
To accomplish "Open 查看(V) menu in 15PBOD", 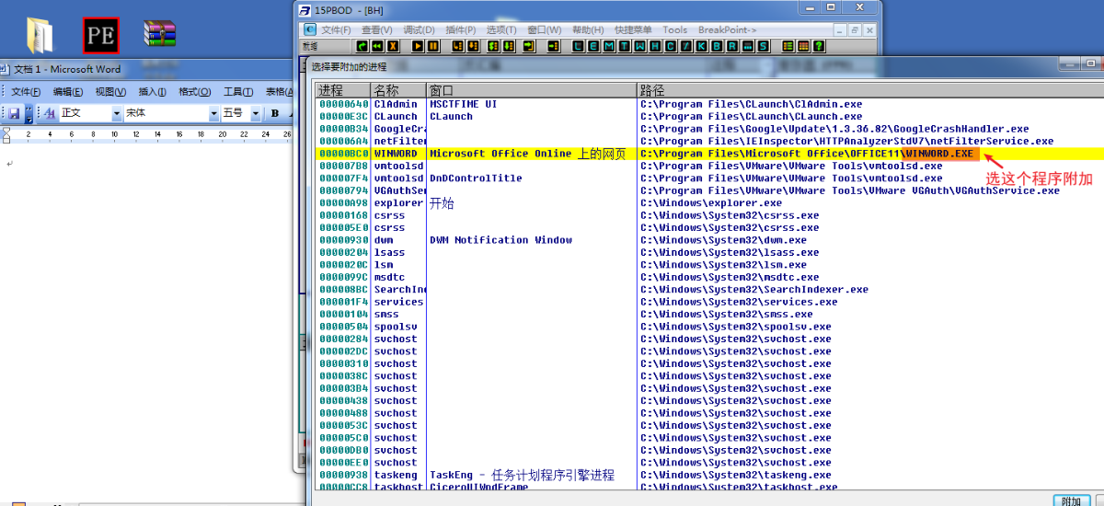I will tap(377, 29).
